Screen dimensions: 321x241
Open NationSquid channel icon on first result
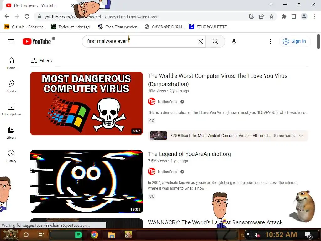(152, 102)
